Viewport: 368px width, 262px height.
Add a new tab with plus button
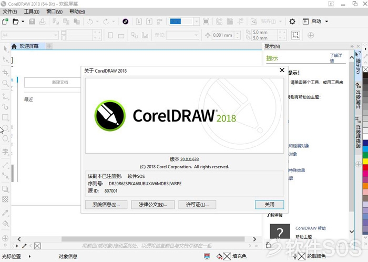pyautogui.click(x=49, y=46)
